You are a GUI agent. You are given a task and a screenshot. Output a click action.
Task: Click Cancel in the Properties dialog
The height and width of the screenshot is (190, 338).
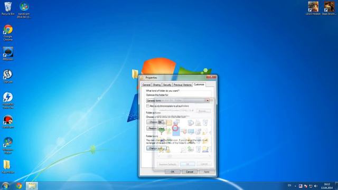189,172
